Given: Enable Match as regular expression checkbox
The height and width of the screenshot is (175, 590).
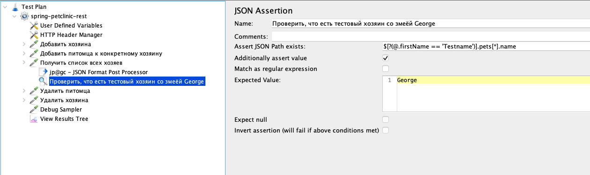Looking at the screenshot, I should [x=386, y=69].
